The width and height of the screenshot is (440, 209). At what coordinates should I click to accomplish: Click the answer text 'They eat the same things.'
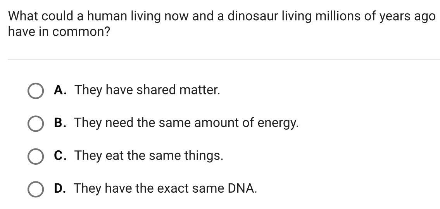pyautogui.click(x=149, y=156)
